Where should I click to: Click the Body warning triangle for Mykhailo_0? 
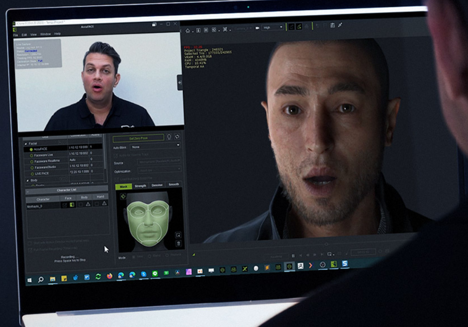pos(88,204)
